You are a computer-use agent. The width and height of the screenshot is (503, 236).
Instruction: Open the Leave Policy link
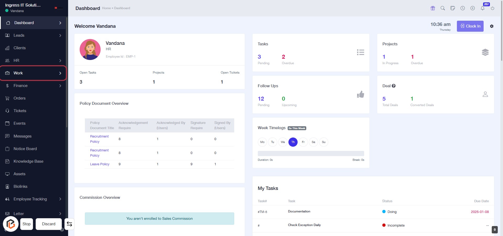pos(100,164)
